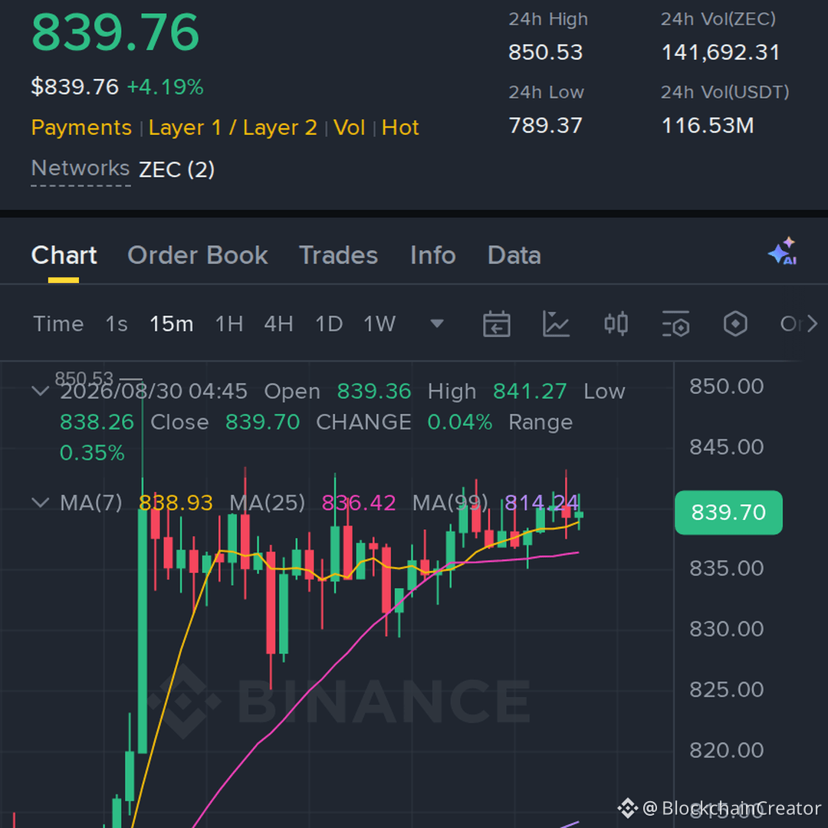Tap the 24h High value 850.53

click(x=546, y=52)
